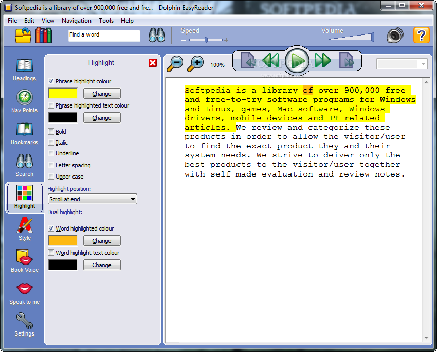This screenshot has height=352, width=437.
Task: Go to next page with page-forward icon
Action: pyautogui.click(x=347, y=60)
